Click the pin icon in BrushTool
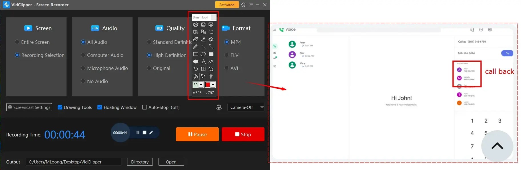Image resolution: width=521 pixels, height=170 pixels. coord(196,76)
